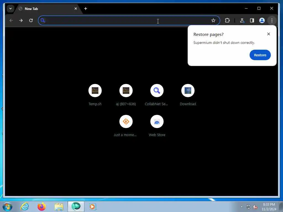Show hidden system tray icons
Viewport: 283px width, 212px height.
coord(242,207)
